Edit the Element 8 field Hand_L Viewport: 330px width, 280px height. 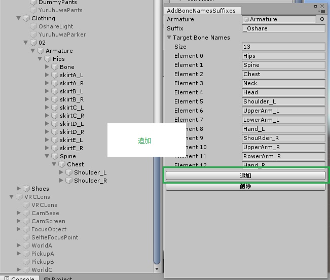(283, 129)
